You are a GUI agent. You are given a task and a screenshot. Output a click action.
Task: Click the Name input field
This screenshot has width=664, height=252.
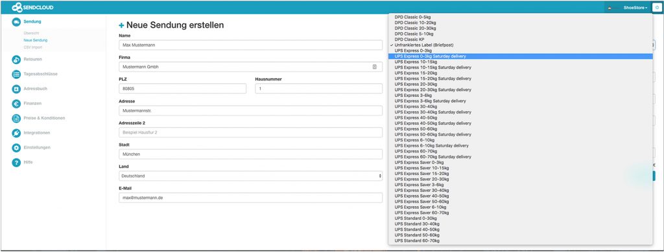click(250, 45)
